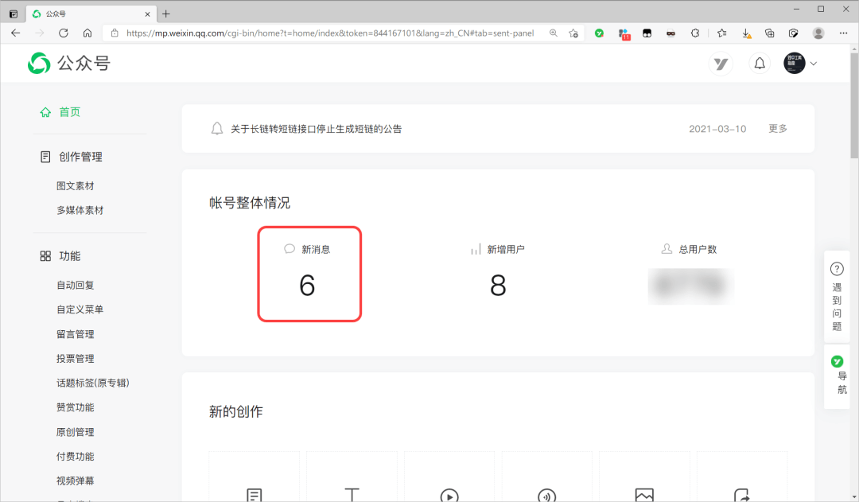Open the zoom magnifier in address bar

[x=554, y=33]
